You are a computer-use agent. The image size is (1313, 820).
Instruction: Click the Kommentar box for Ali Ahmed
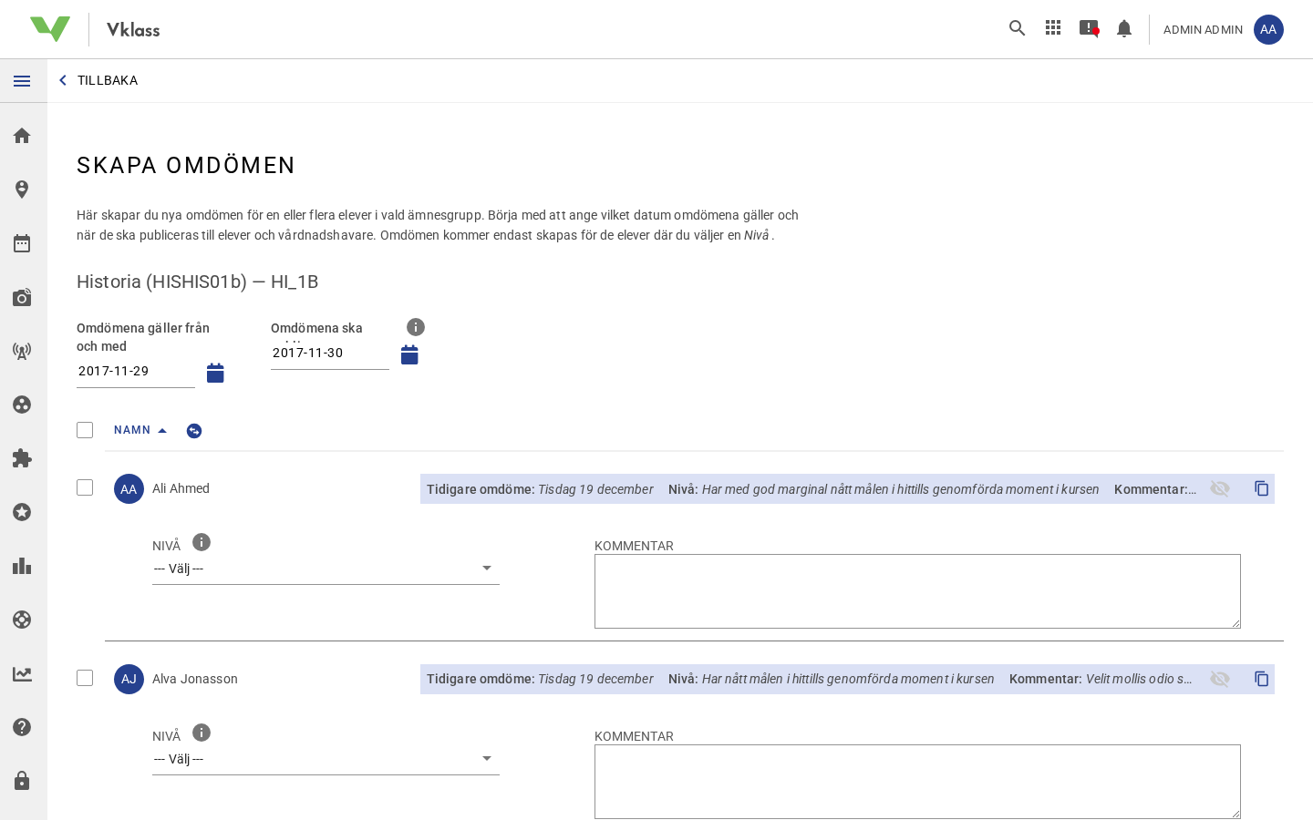917,591
